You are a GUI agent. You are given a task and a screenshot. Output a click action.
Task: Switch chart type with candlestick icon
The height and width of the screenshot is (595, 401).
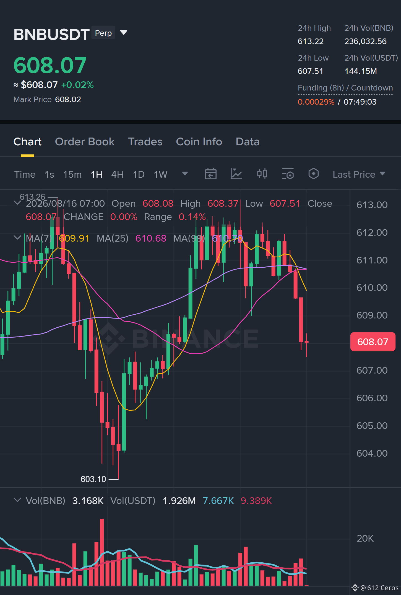pos(262,174)
